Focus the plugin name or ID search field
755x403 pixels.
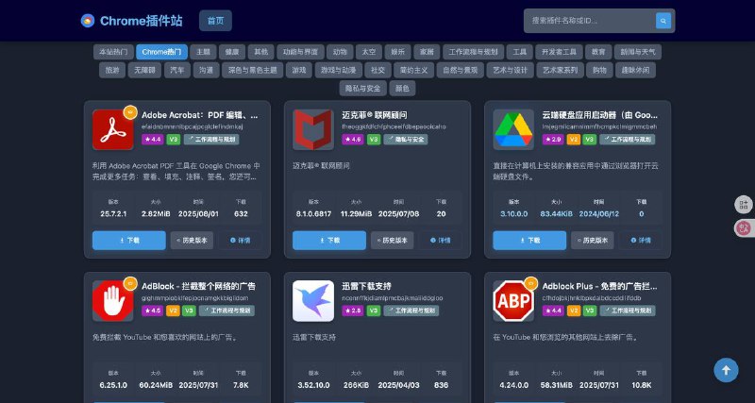click(592, 21)
